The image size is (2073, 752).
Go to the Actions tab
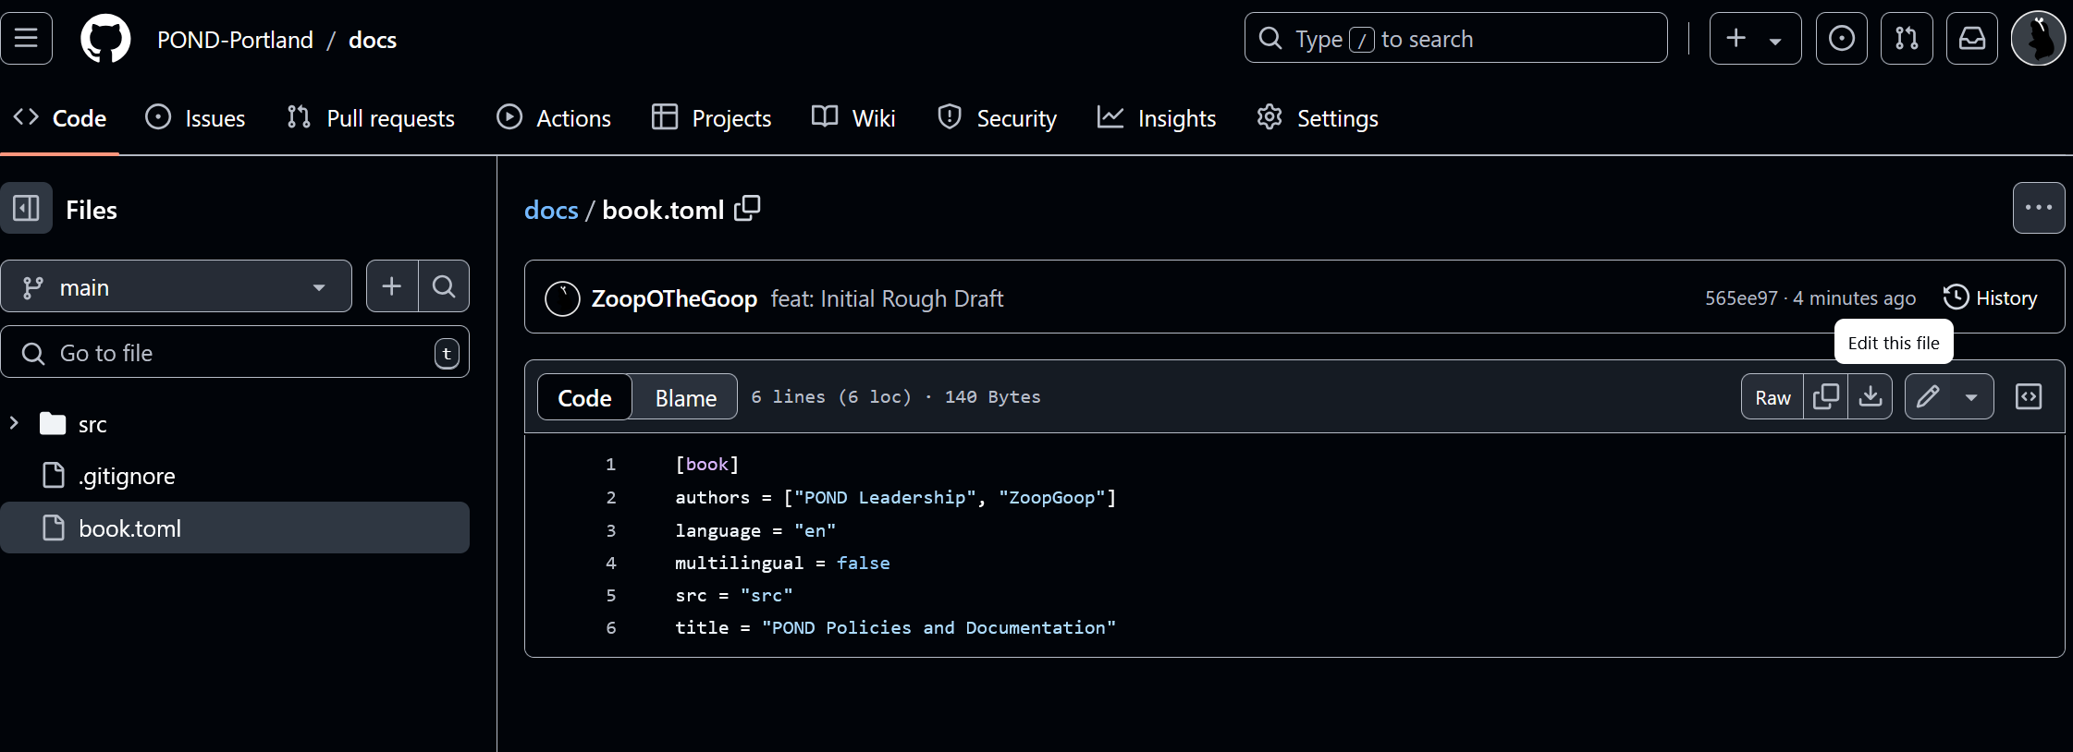pyautogui.click(x=554, y=118)
